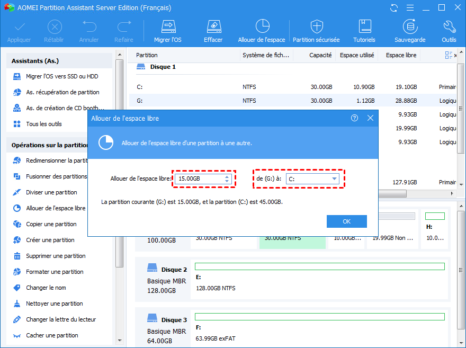Screen dimensions: 466x348
Task: Open Tous les outils in sidebar
Action: click(x=38, y=124)
